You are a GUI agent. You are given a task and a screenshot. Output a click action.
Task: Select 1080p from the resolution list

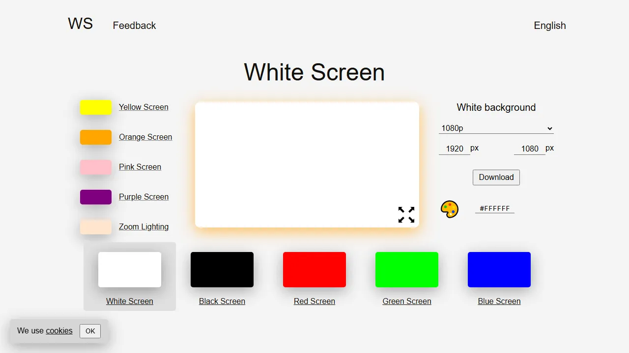(496, 128)
